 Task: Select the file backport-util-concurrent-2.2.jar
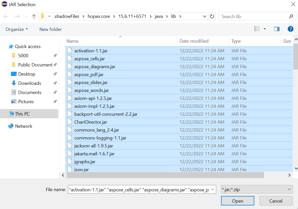click(x=179, y=114)
